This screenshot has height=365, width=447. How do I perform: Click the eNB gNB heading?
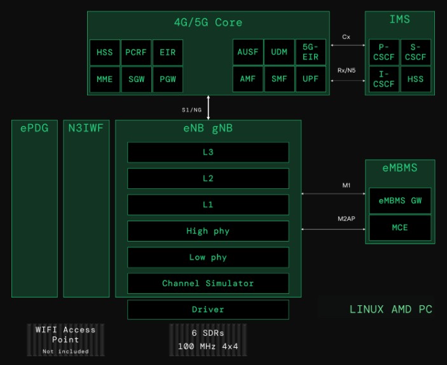coord(208,128)
